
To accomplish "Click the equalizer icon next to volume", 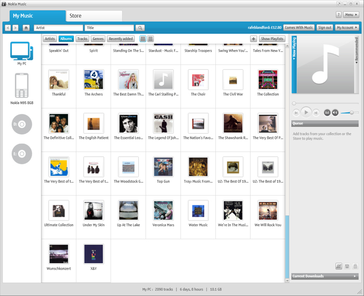I will [x=327, y=113].
